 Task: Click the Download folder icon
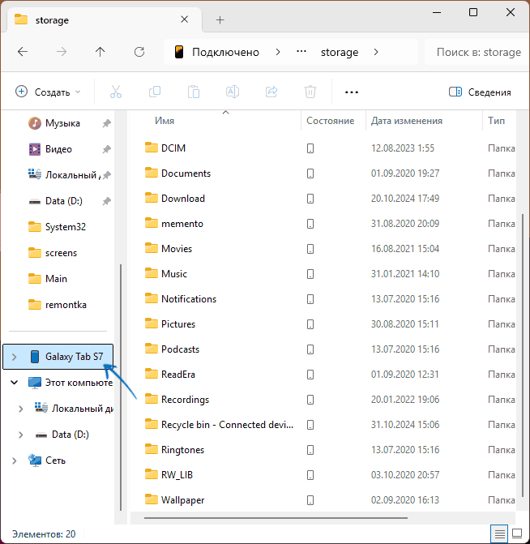152,198
